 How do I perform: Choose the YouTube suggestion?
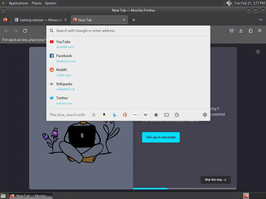[128, 44]
